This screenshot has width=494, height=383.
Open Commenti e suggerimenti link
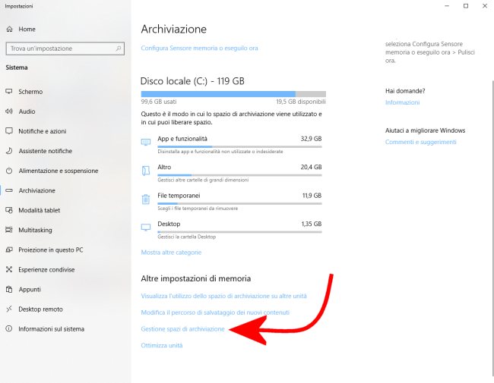[x=420, y=142]
